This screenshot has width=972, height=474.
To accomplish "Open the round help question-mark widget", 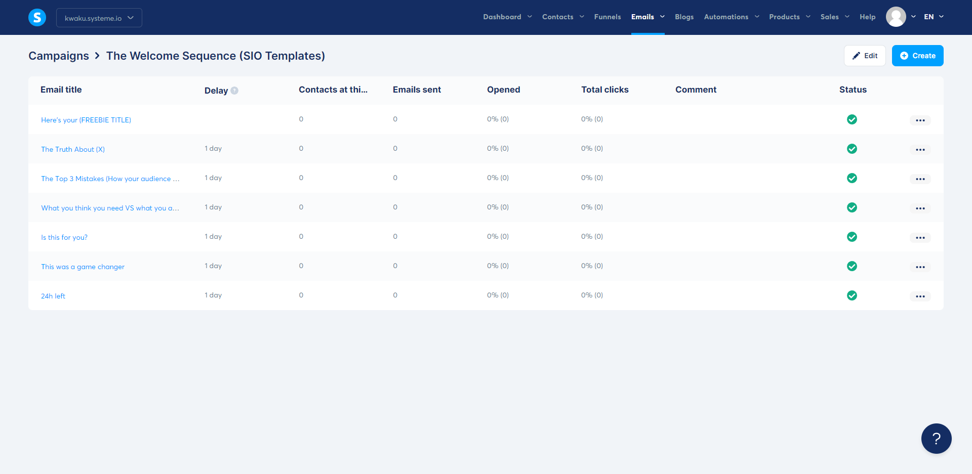I will pyautogui.click(x=936, y=439).
